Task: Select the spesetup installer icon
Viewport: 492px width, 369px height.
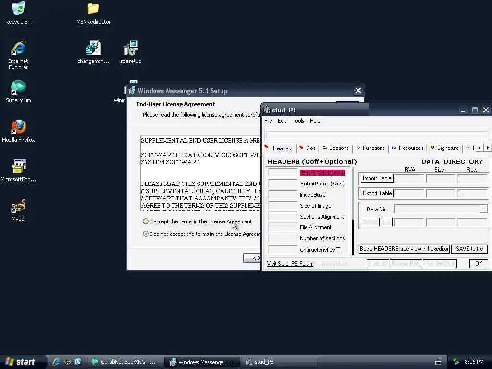Action: point(131,52)
